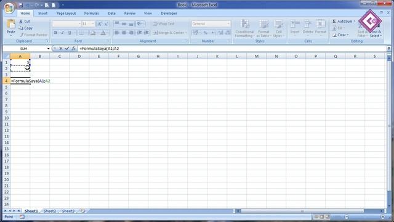Cut the selection with Cut icon

[25, 22]
